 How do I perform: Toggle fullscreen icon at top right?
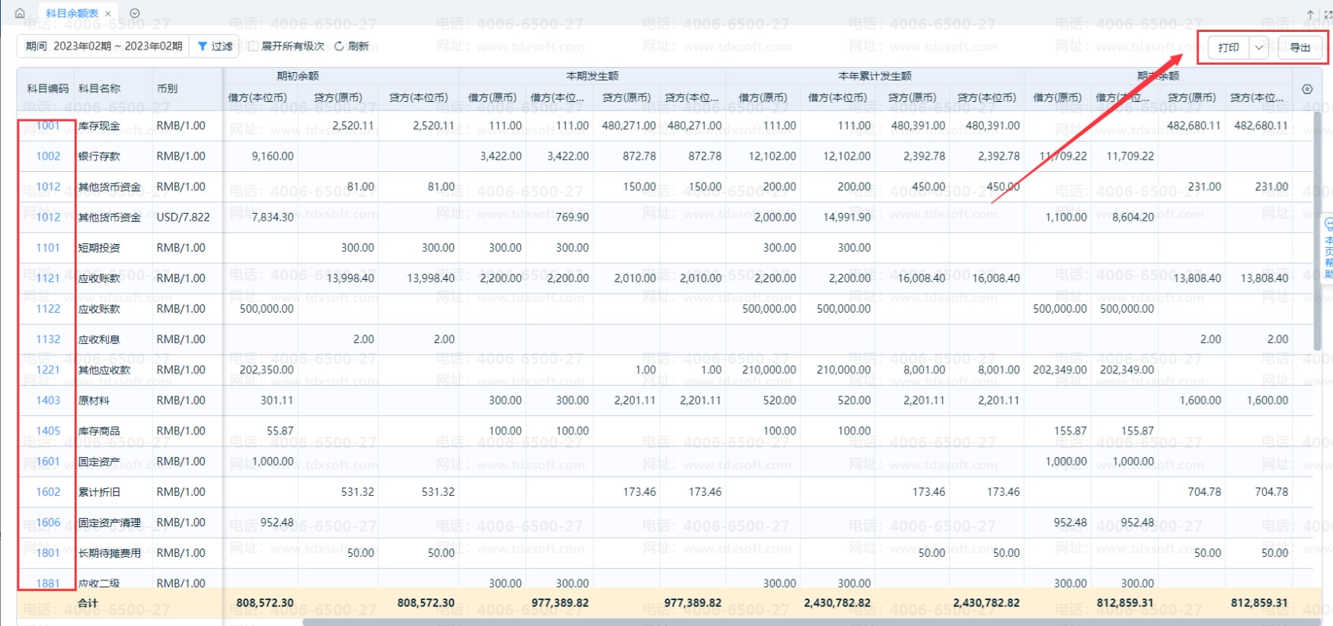[1328, 14]
